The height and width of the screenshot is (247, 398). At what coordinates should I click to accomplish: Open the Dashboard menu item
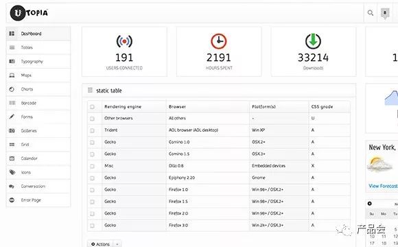38,34
